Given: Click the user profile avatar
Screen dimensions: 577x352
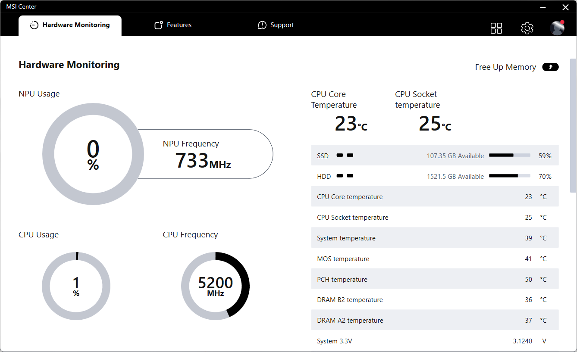Looking at the screenshot, I should (557, 28).
